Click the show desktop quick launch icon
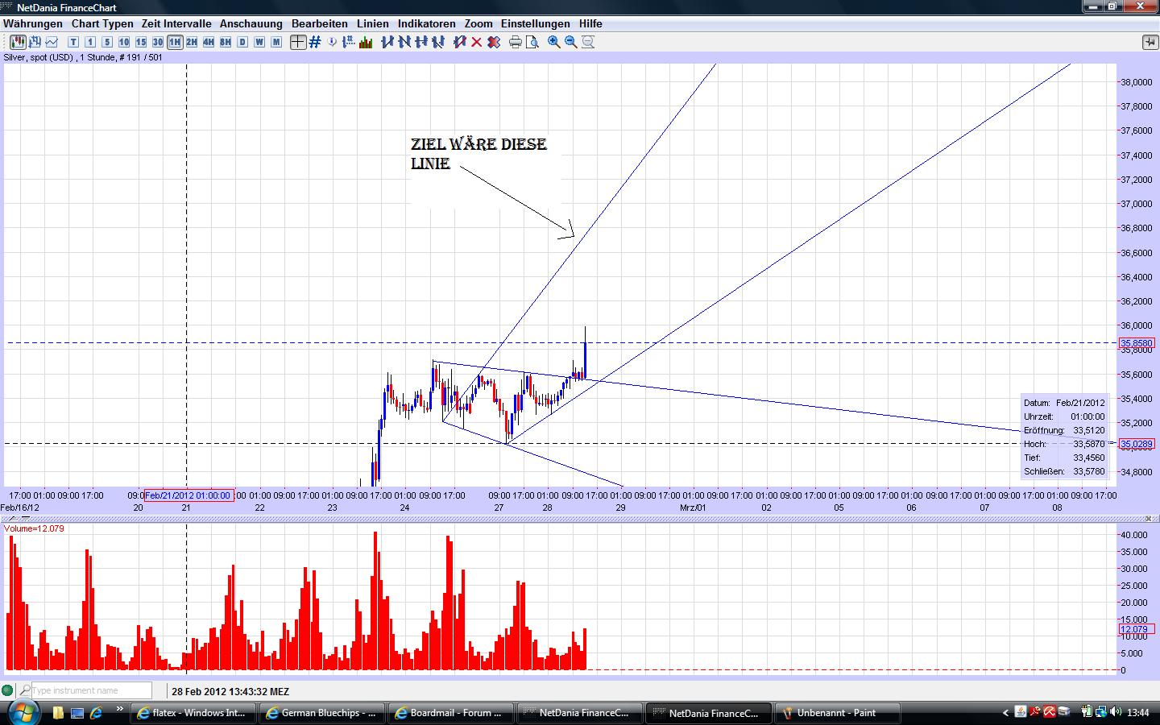The image size is (1160, 725). (x=77, y=713)
